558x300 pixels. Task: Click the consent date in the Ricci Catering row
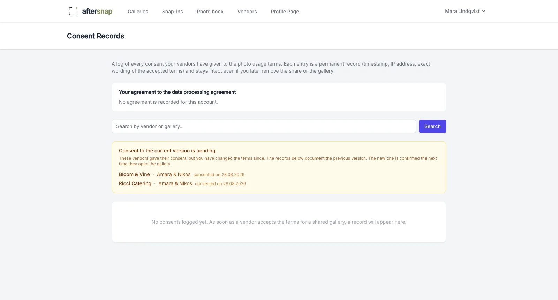[220, 184]
